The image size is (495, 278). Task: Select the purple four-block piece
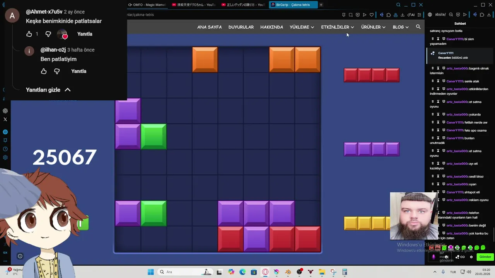[372, 149]
